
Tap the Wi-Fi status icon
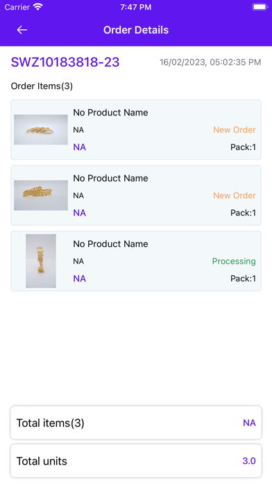click(38, 7)
